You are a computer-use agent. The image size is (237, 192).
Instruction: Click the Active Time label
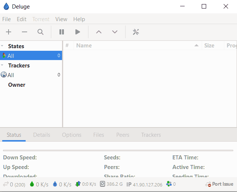tap(188, 167)
